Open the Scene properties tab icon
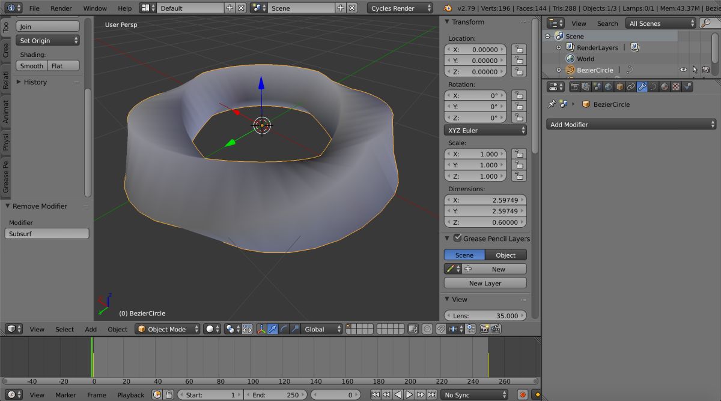The image size is (721, 401). (x=597, y=87)
